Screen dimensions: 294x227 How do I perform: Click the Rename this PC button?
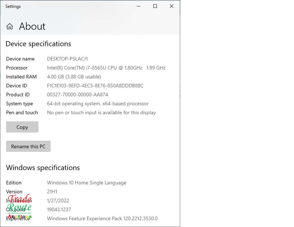pyautogui.click(x=28, y=146)
